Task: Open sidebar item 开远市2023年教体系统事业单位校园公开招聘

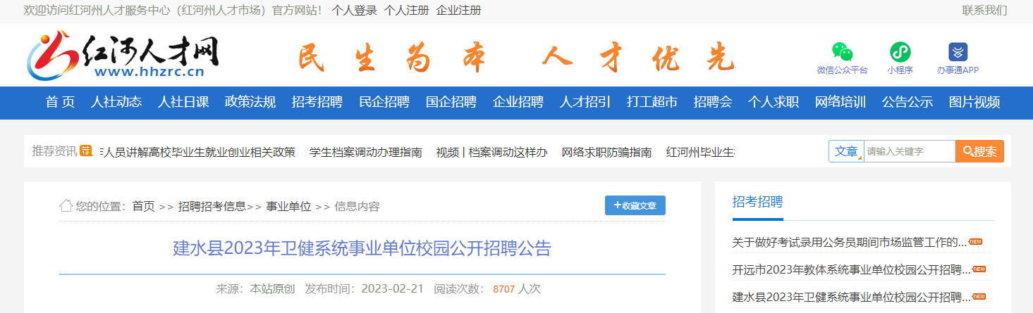Action: point(851,269)
